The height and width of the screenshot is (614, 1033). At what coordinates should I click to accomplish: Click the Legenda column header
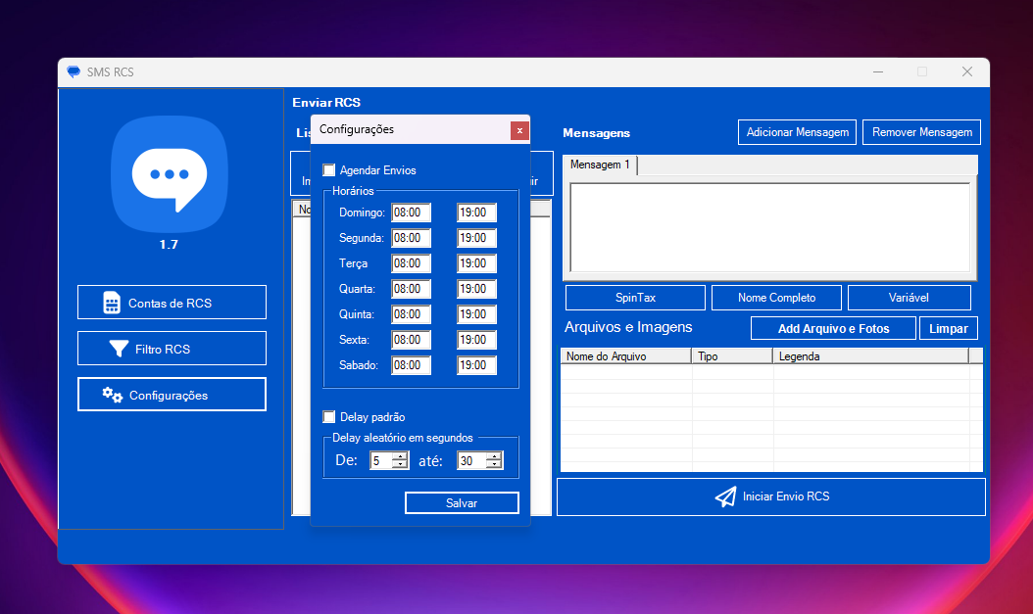click(x=869, y=356)
